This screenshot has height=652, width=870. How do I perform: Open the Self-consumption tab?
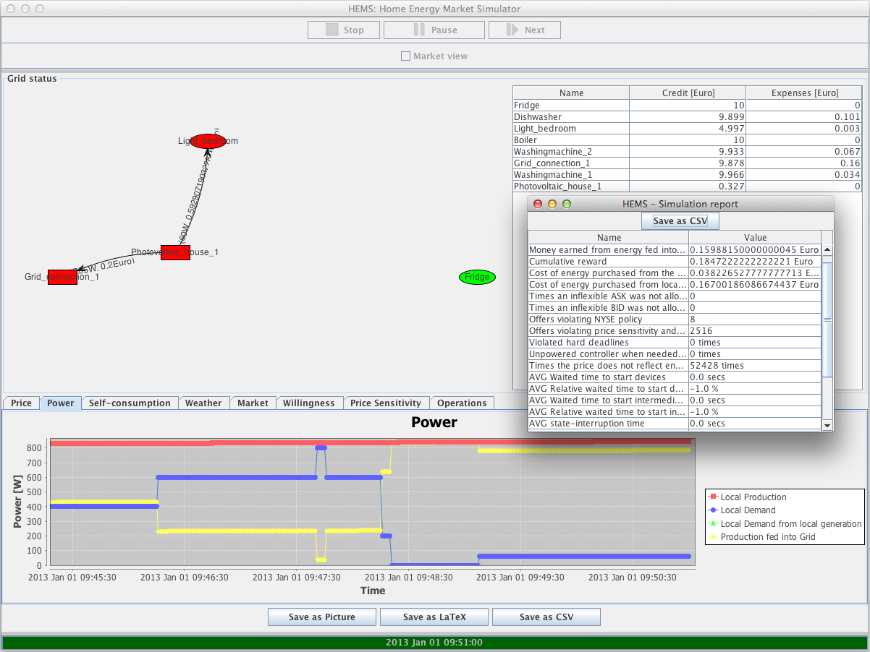130,403
